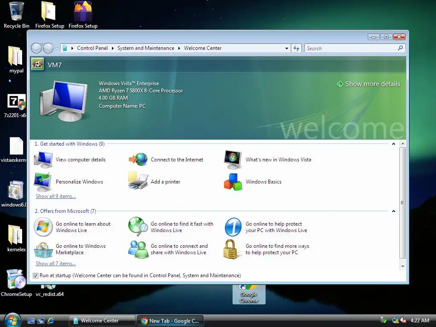Toggle Run at startup checkbox
Screen dimensions: 436x327
point(35,275)
